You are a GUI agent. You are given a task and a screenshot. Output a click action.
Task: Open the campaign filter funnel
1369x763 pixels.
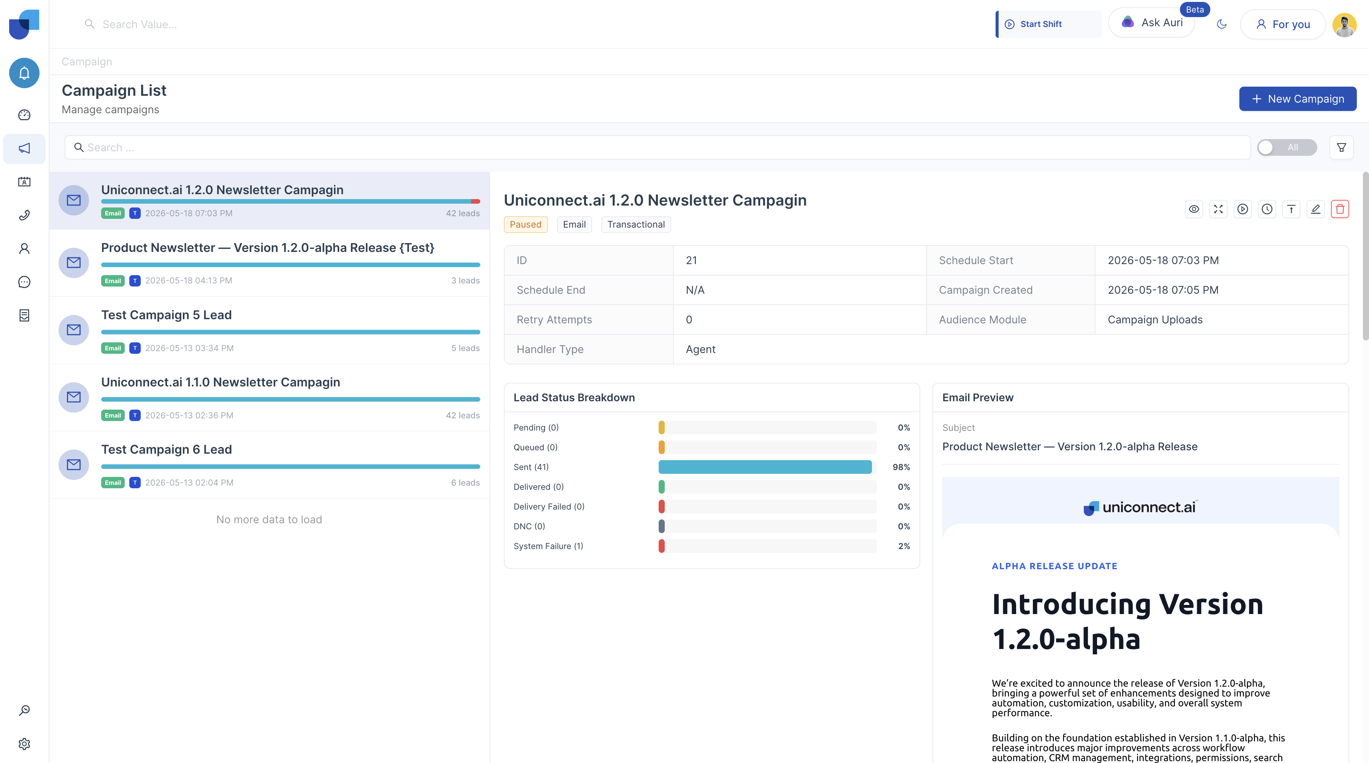tap(1341, 147)
